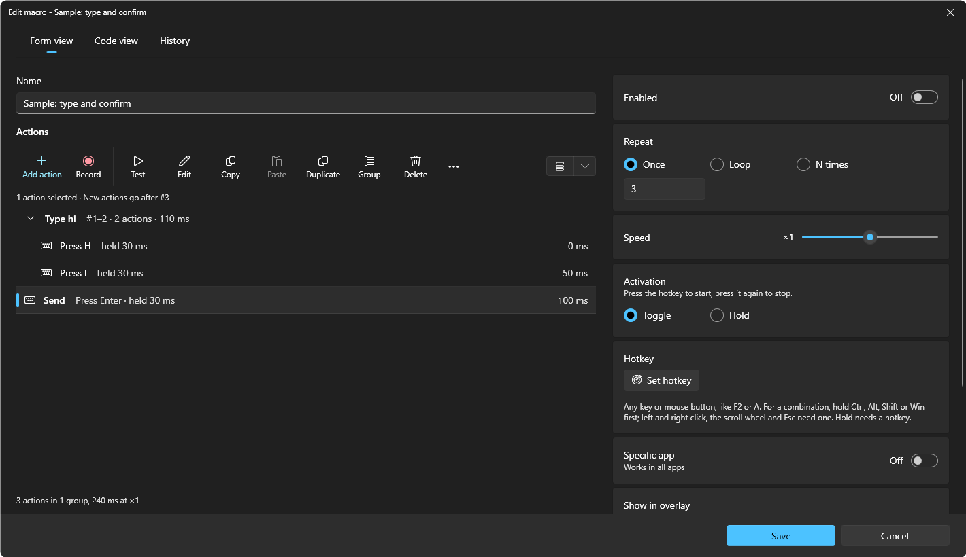The width and height of the screenshot is (966, 557).
Task: Open the Edit pencil tool
Action: pos(184,161)
